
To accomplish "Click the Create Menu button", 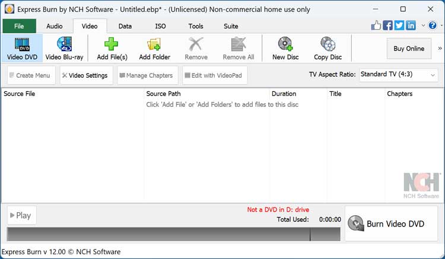I will [31, 75].
